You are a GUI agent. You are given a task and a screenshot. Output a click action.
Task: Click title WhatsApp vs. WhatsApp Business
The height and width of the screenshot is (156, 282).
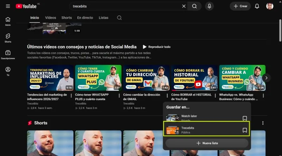coord(238,97)
